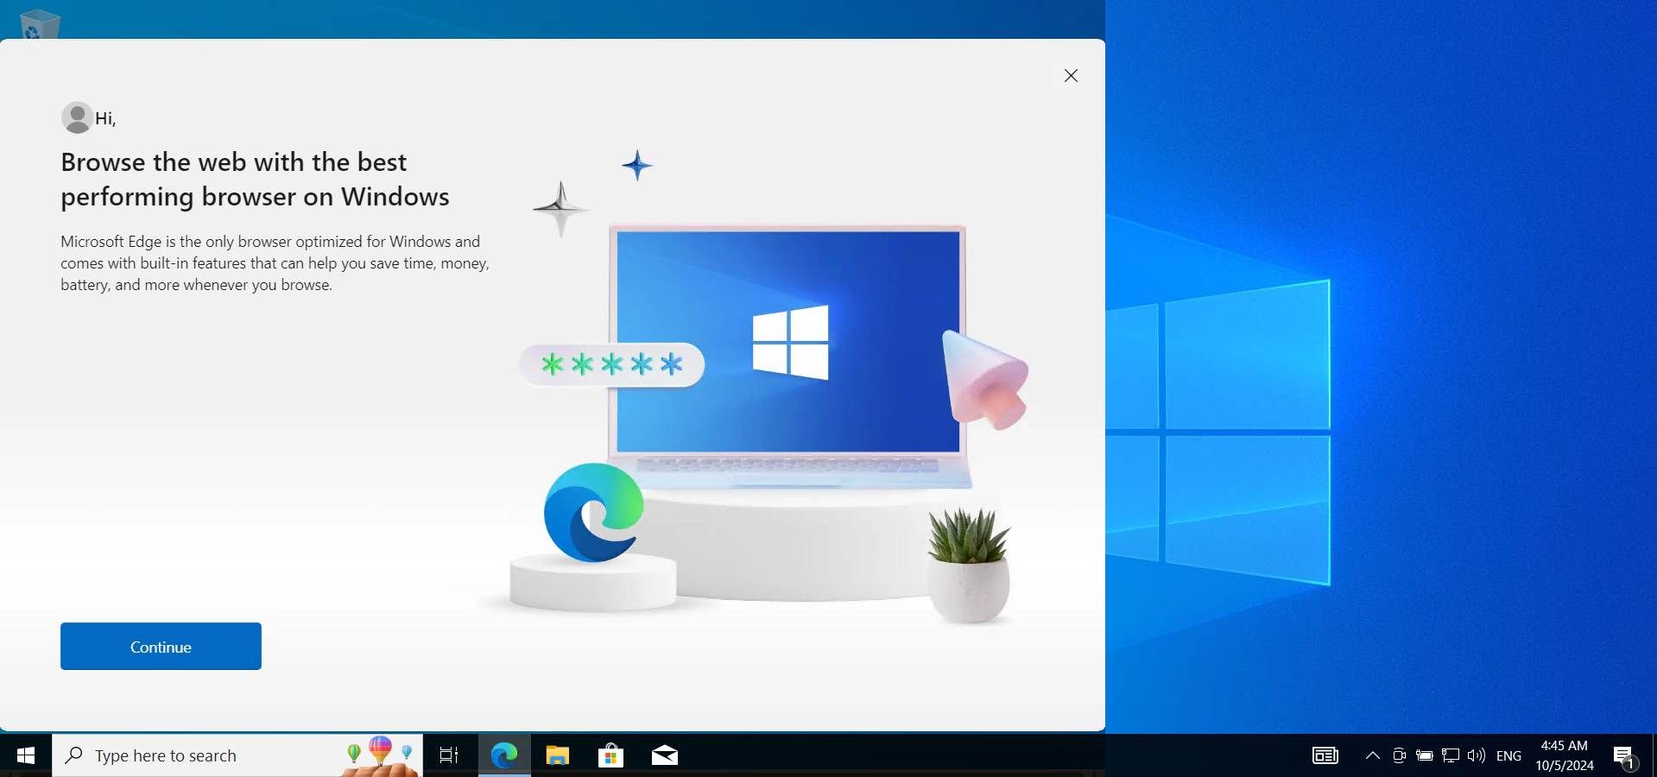Open the Mail app from taskbar
Viewport: 1657px width, 777px height.
click(665, 755)
